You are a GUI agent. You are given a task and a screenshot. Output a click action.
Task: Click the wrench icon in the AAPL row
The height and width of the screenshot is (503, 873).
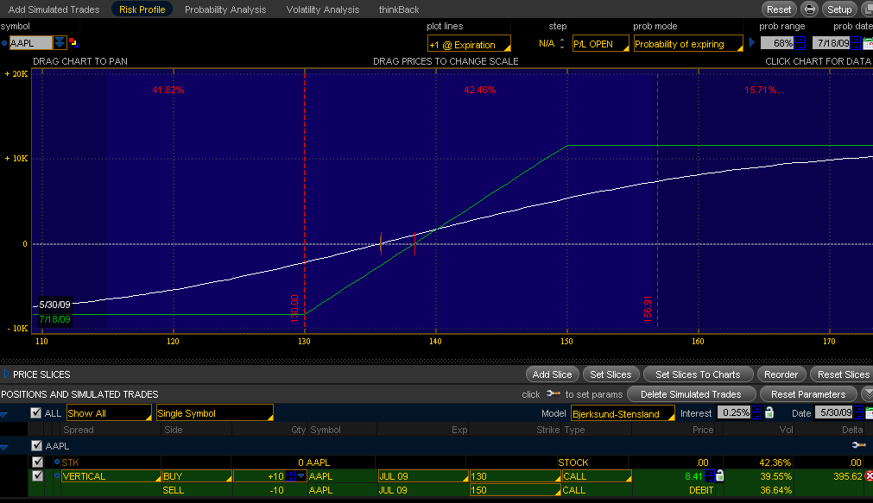tap(857, 445)
